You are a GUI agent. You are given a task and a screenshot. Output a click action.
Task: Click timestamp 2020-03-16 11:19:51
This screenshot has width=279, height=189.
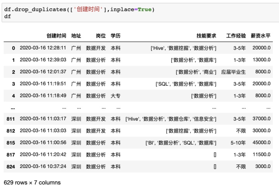(x=43, y=84)
